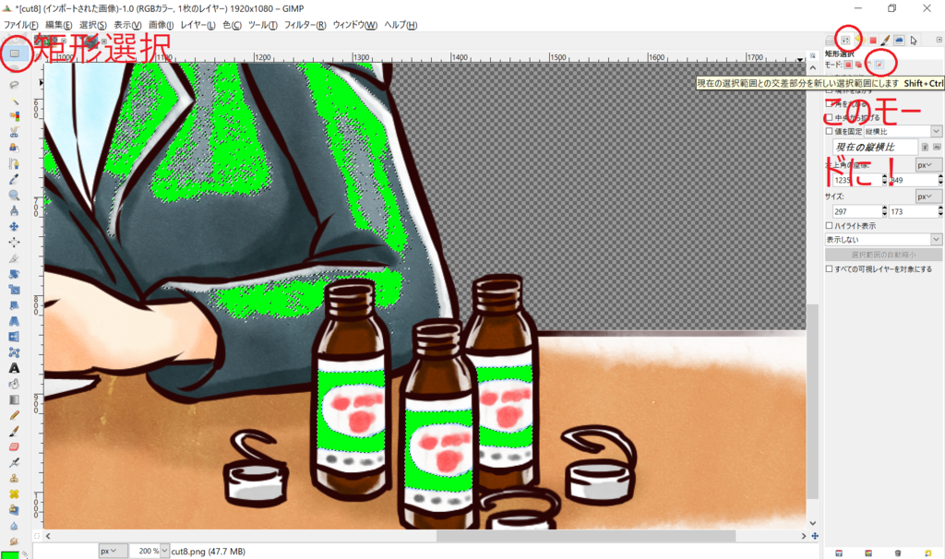Select the Zoom magnifier tool
Image resolution: width=945 pixels, height=559 pixels.
click(15, 196)
